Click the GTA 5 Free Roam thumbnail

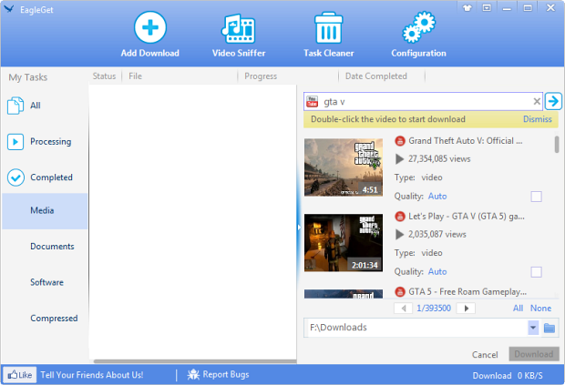tap(344, 294)
